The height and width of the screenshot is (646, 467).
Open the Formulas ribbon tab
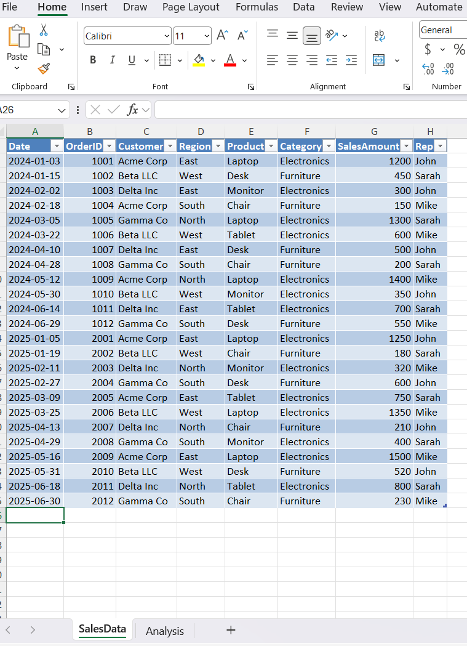(257, 7)
